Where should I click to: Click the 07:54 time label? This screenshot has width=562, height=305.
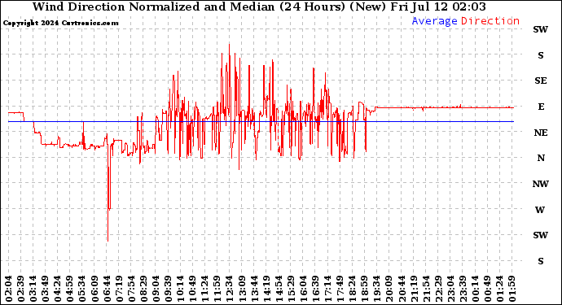click(131, 289)
